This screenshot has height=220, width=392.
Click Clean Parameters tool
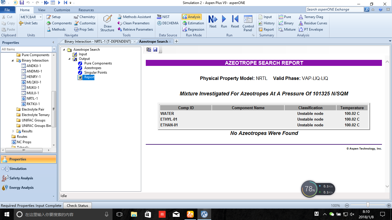(134, 23)
